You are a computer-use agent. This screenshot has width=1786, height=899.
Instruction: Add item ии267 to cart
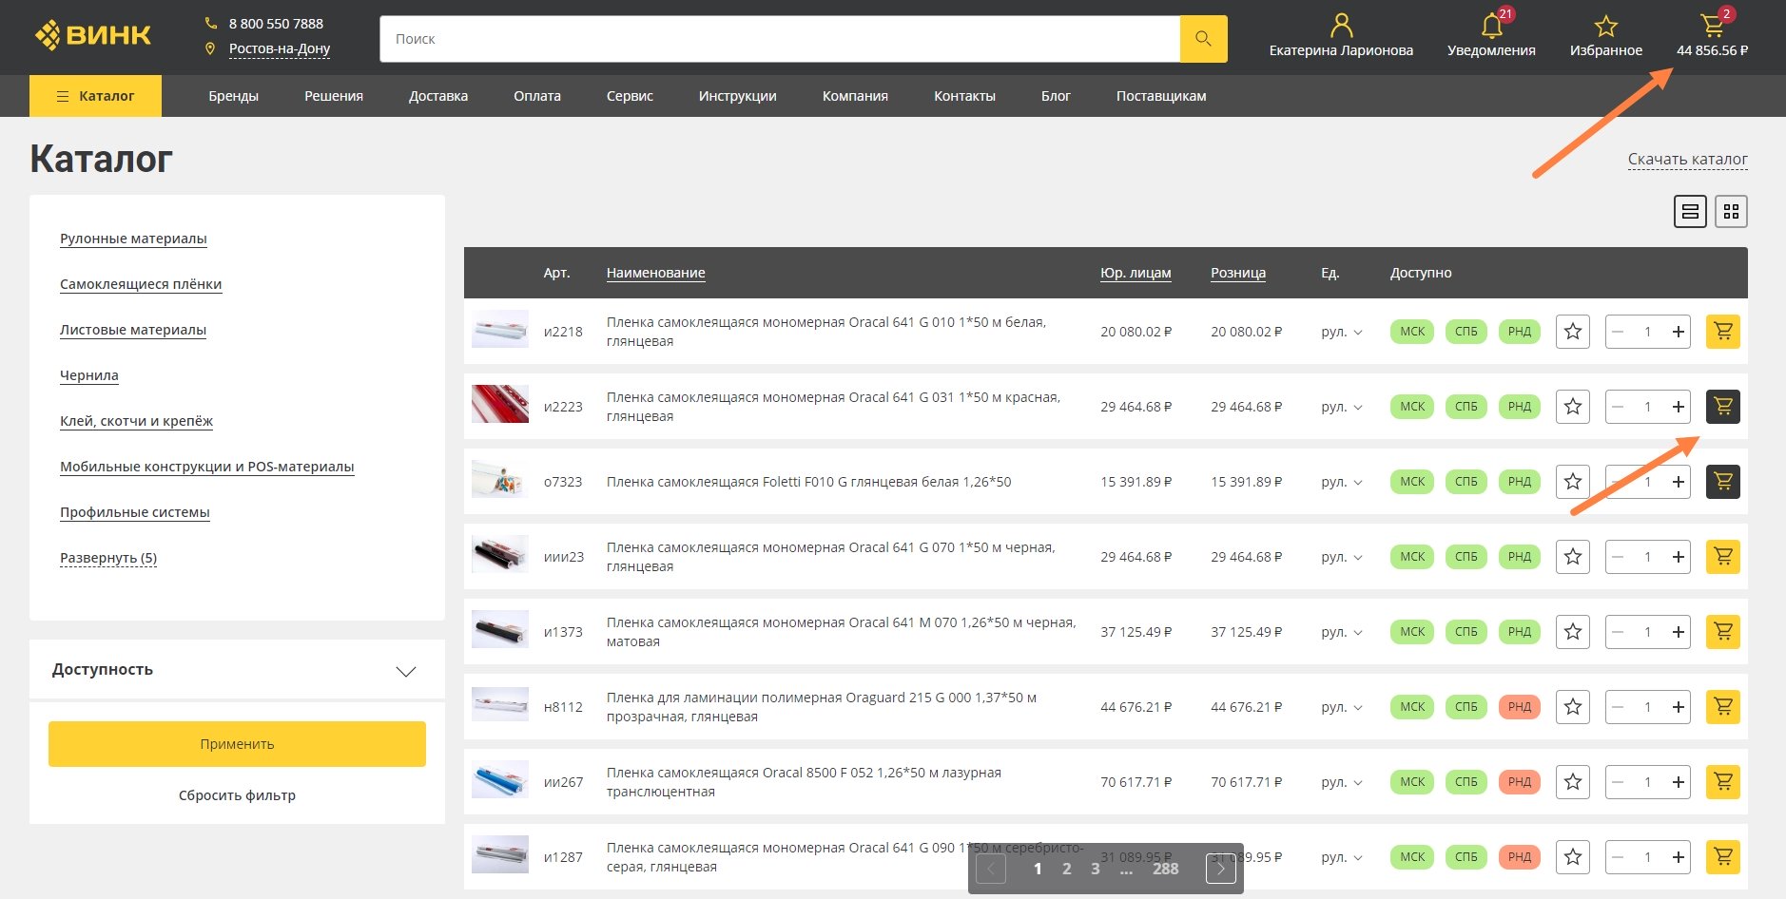tap(1722, 782)
